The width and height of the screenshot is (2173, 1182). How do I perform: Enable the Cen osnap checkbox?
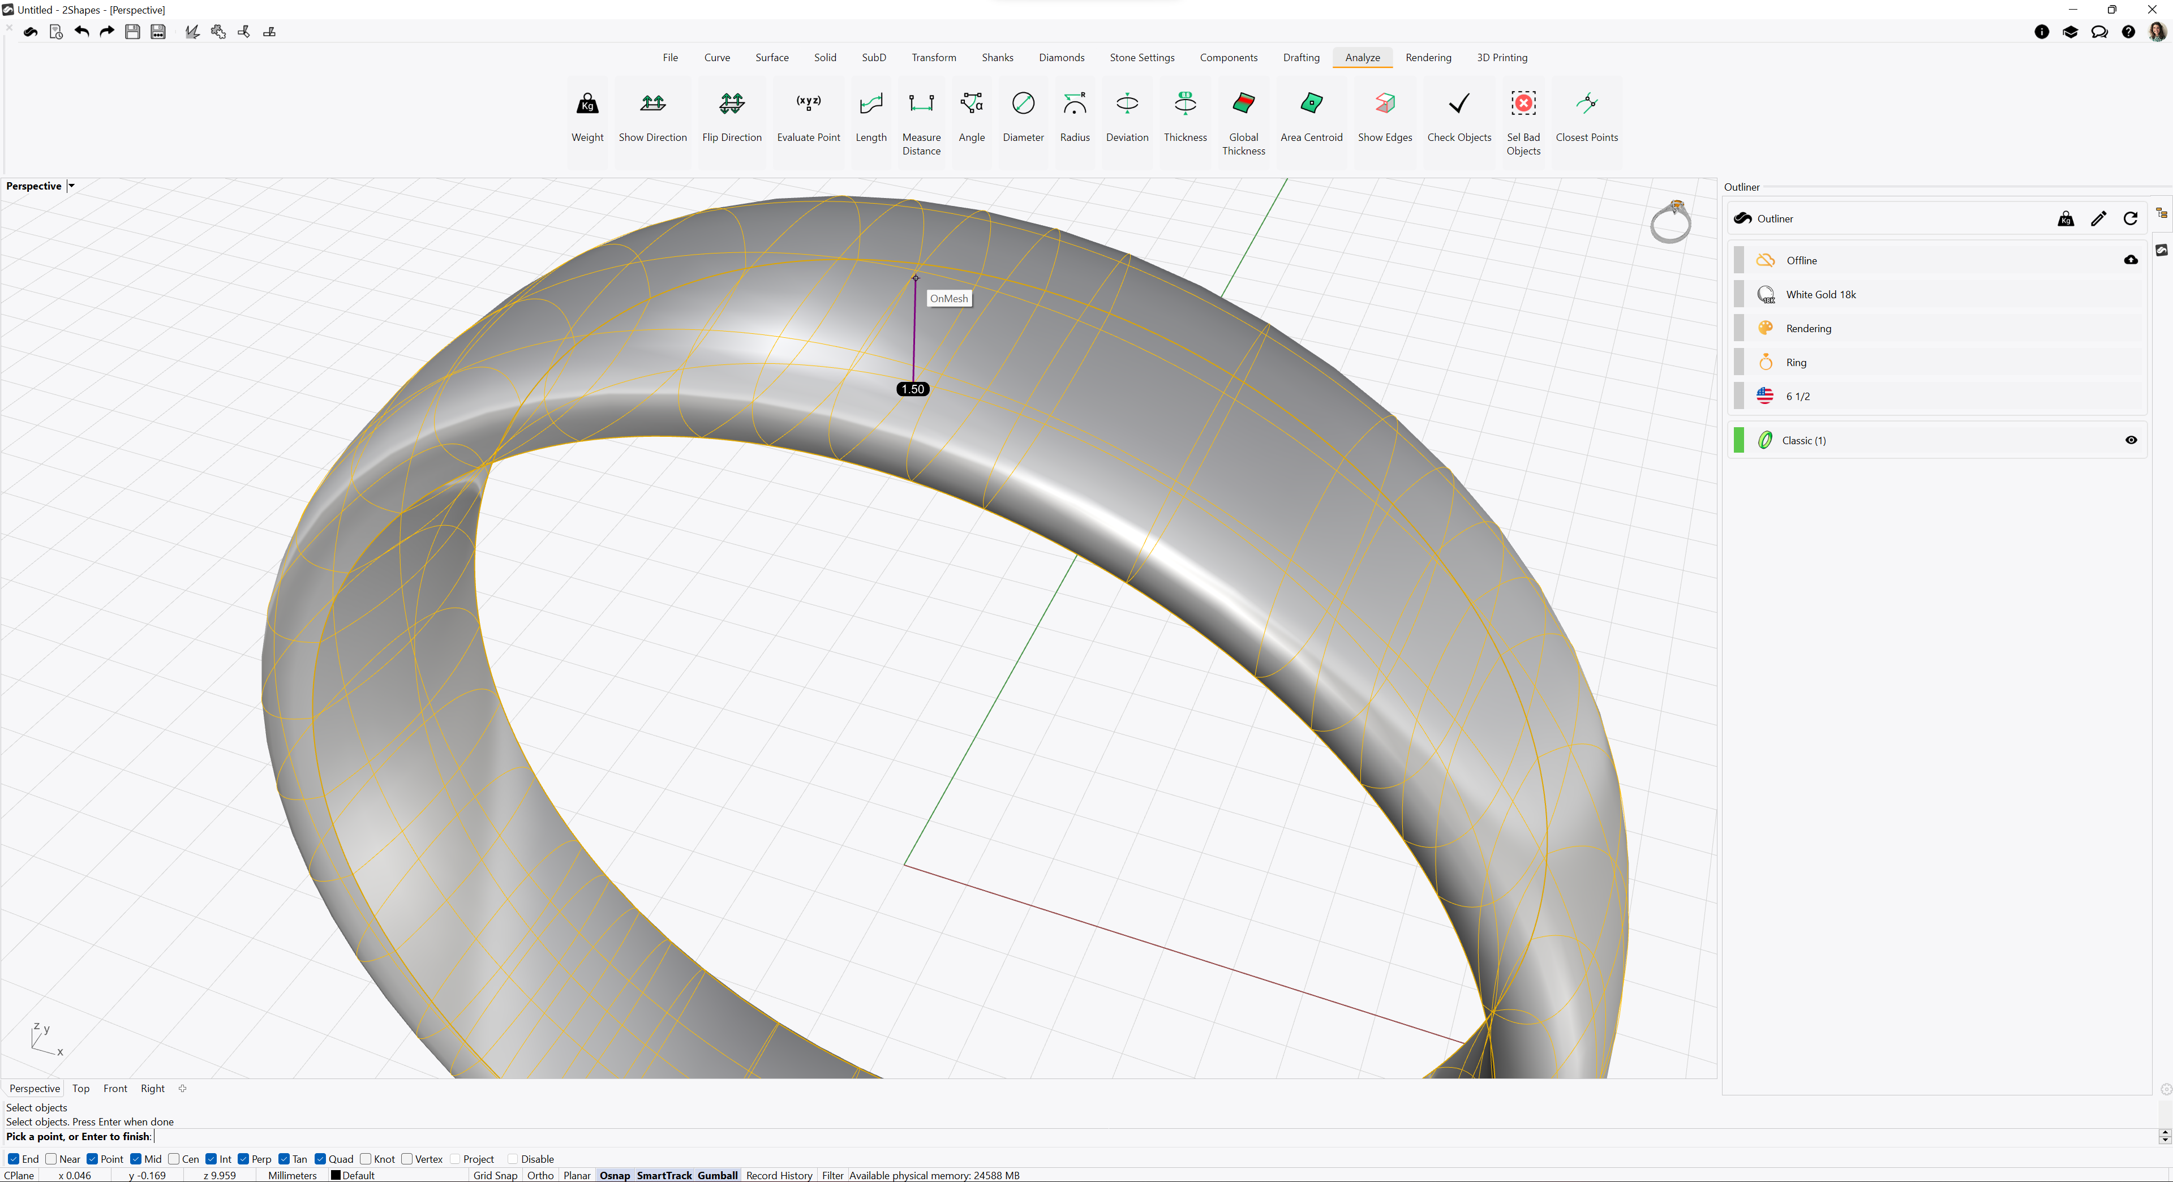pyautogui.click(x=174, y=1158)
